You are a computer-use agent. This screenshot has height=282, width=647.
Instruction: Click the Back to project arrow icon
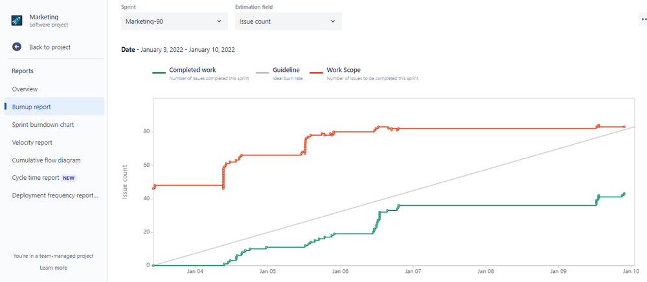click(17, 47)
